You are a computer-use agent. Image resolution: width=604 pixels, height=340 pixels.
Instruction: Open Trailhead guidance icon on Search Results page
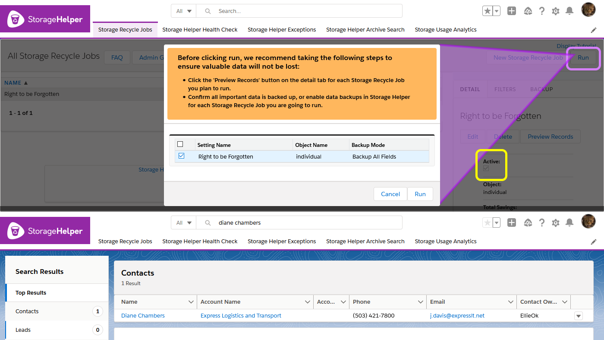coord(528,223)
